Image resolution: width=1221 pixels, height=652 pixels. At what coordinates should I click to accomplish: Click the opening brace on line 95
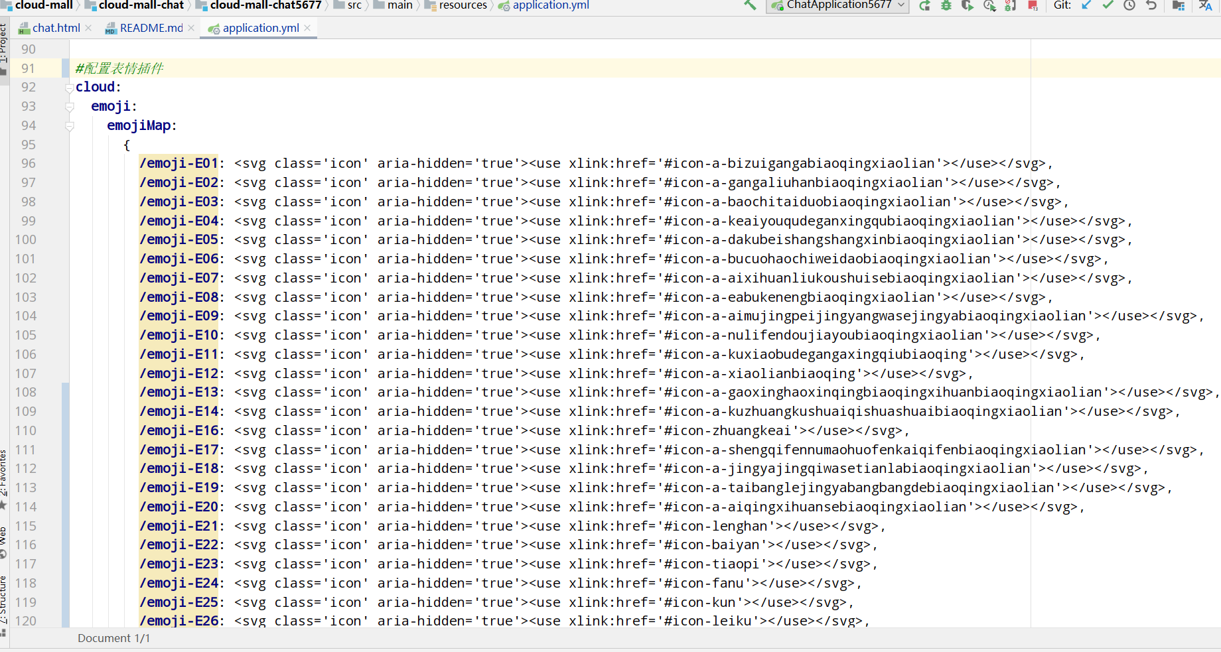click(127, 145)
